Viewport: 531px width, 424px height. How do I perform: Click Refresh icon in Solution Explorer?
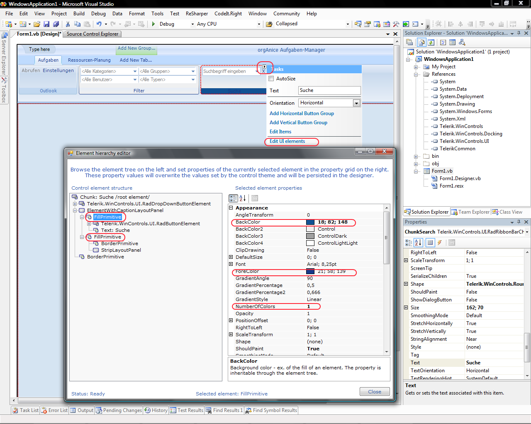[x=431, y=42]
